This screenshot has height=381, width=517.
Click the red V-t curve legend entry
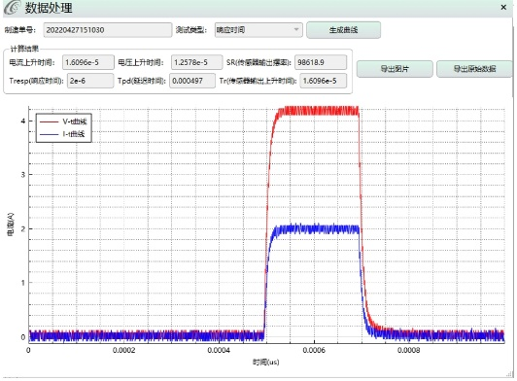tap(63, 121)
